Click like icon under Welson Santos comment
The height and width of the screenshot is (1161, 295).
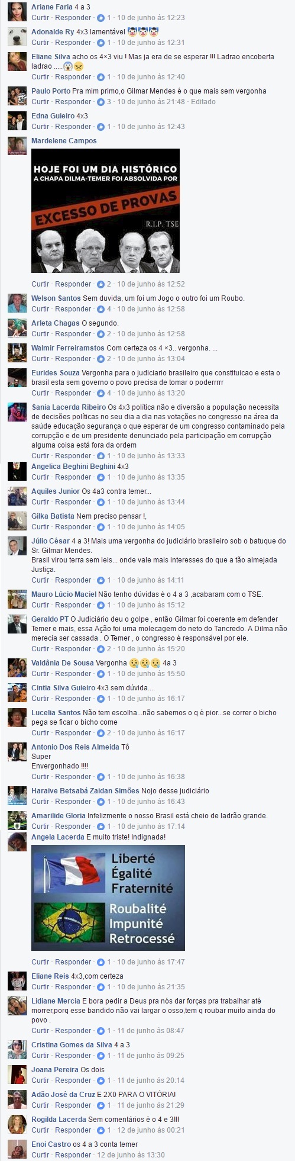[101, 309]
